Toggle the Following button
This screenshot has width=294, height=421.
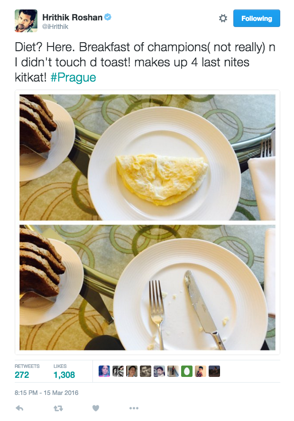pyautogui.click(x=257, y=18)
